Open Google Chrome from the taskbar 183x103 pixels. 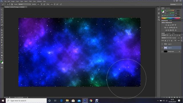tap(91, 100)
